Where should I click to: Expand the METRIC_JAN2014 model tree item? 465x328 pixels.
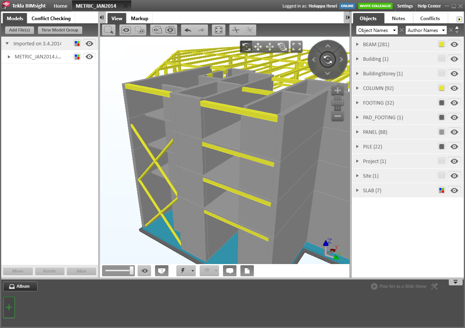point(9,56)
